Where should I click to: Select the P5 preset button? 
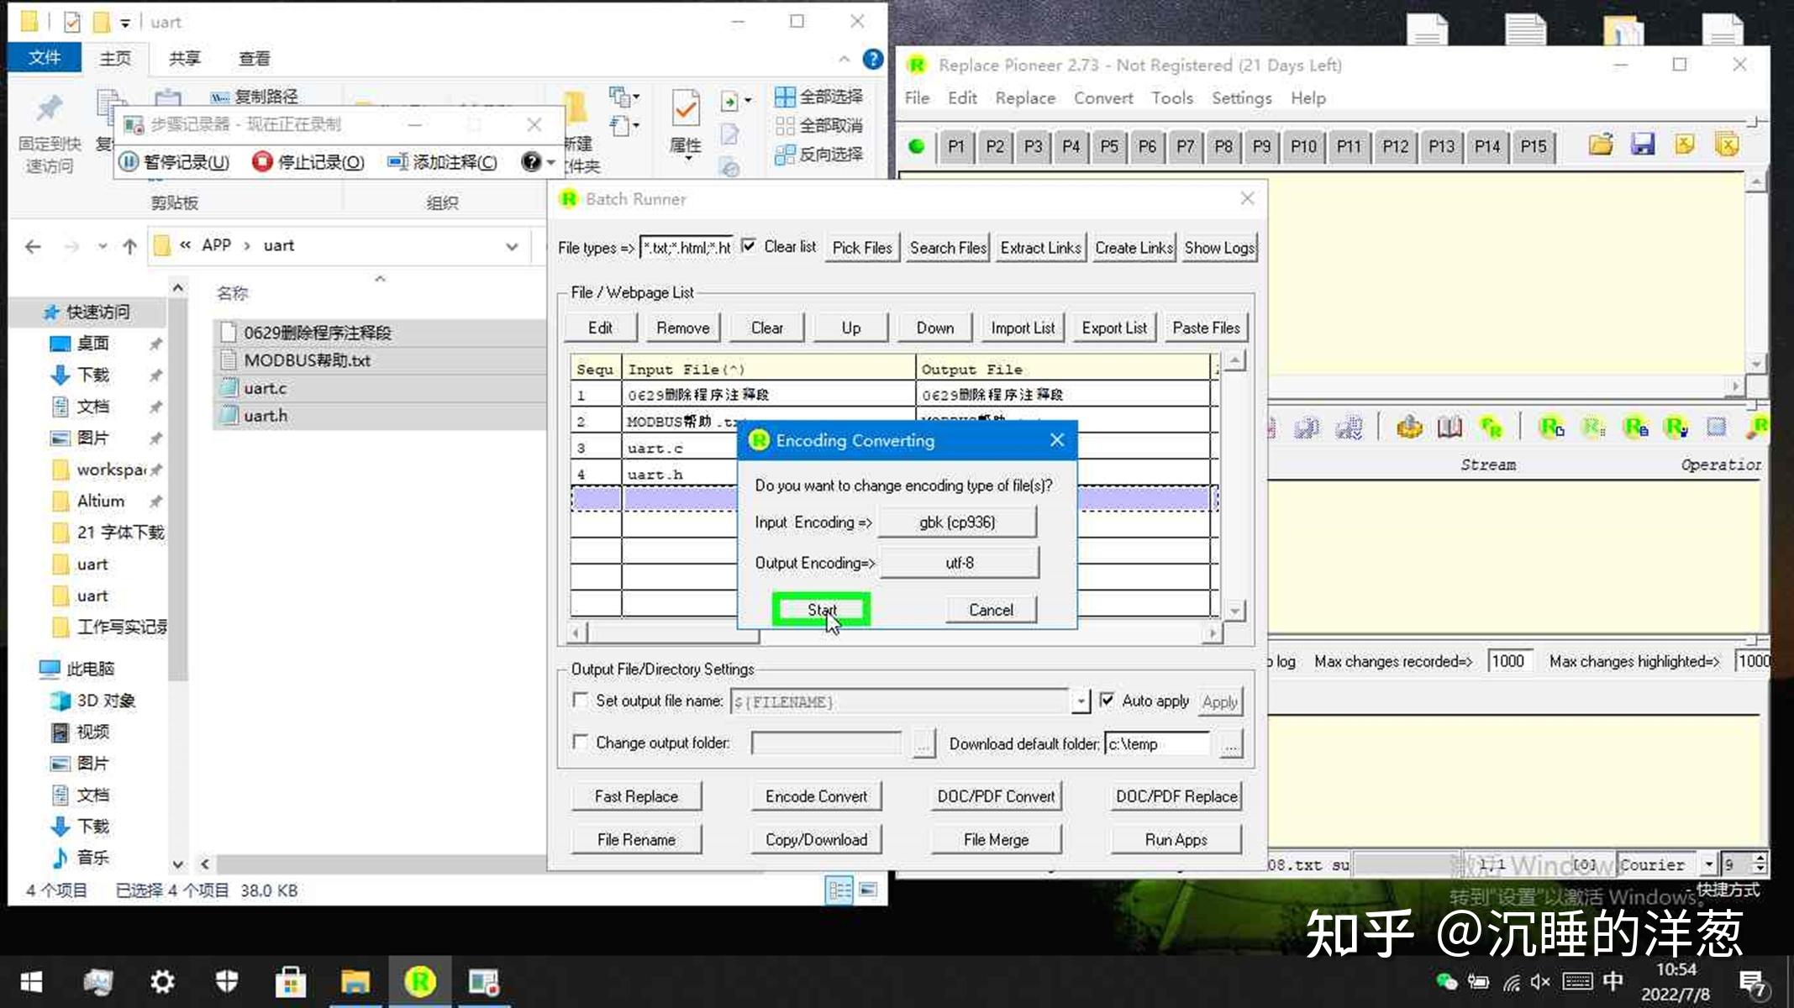[x=1109, y=146]
